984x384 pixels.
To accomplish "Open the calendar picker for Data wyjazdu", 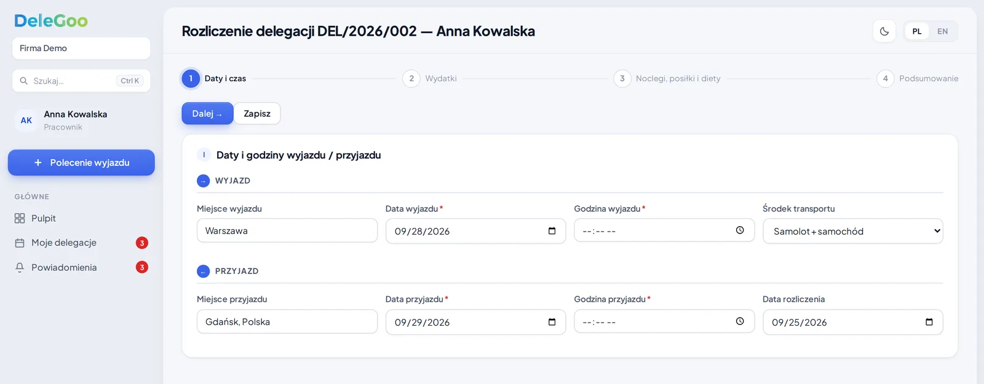I will (x=552, y=231).
